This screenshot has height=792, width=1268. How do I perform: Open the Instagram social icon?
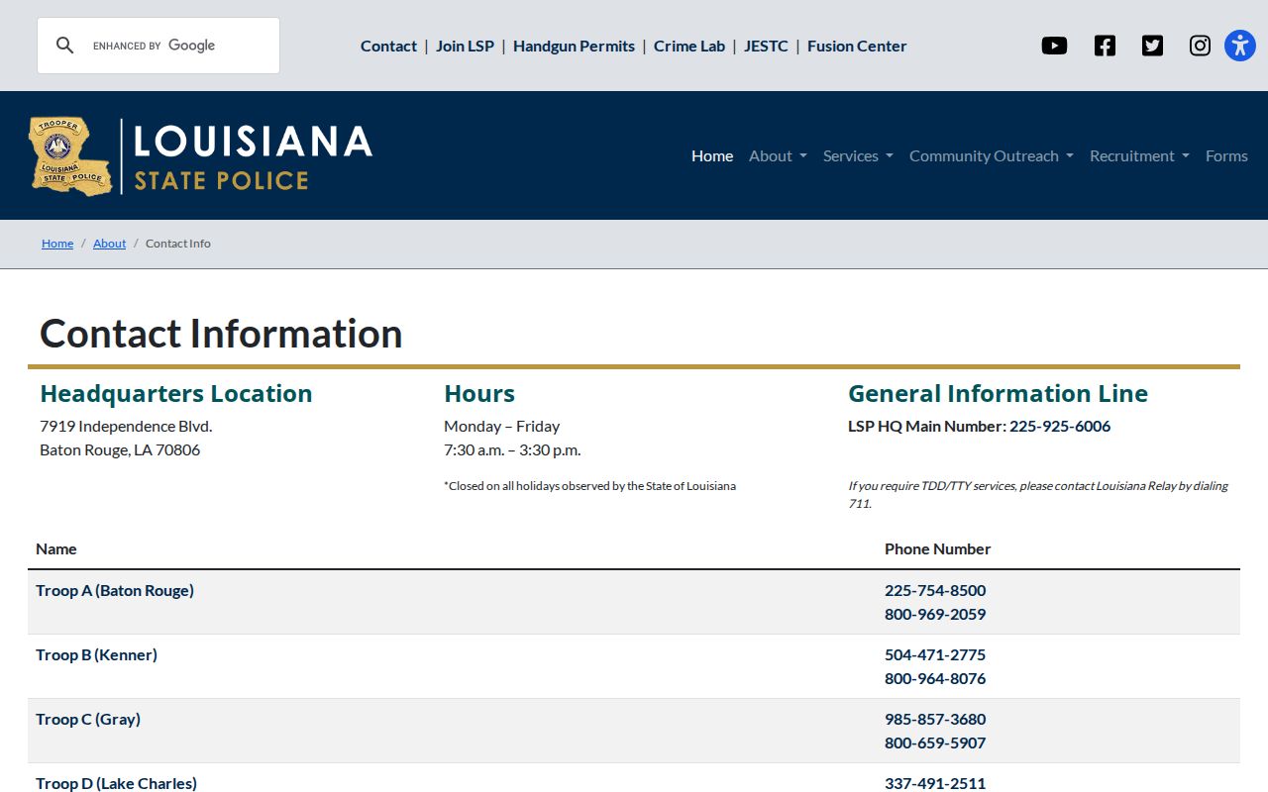click(1200, 46)
